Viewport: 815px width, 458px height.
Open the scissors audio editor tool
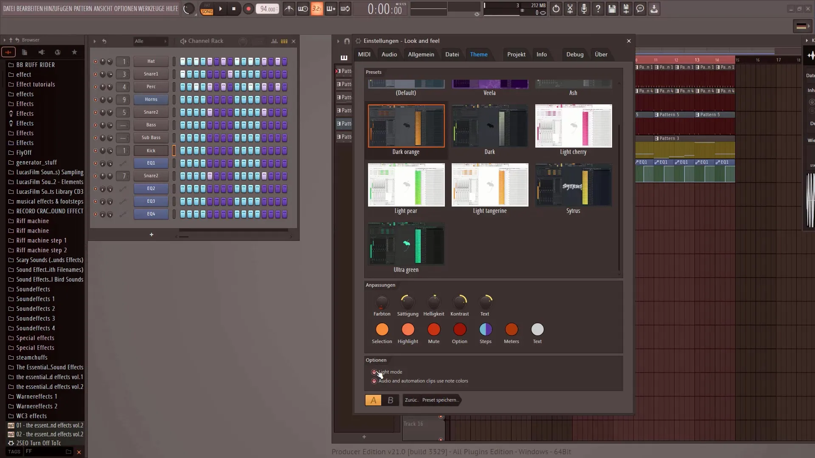[x=570, y=8]
